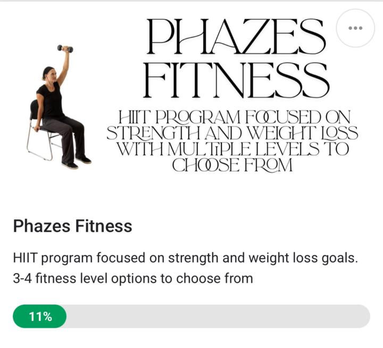This screenshot has width=383, height=348.
Task: Open the "Phazes Fitness" course title
Action: tap(72, 226)
